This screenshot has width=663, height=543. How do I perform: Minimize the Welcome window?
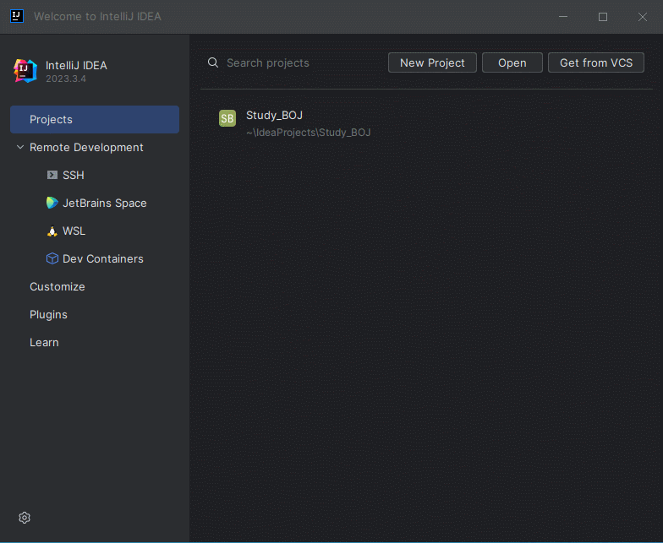click(563, 17)
